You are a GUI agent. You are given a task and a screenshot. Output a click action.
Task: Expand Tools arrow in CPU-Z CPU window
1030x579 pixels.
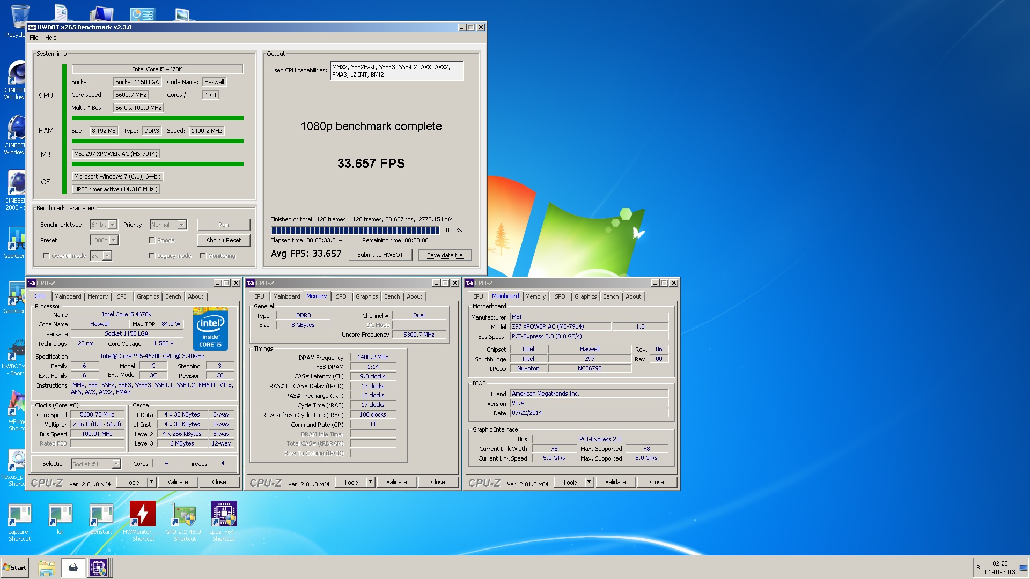click(x=152, y=482)
